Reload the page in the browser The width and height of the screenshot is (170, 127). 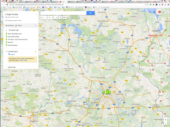coord(7,5)
